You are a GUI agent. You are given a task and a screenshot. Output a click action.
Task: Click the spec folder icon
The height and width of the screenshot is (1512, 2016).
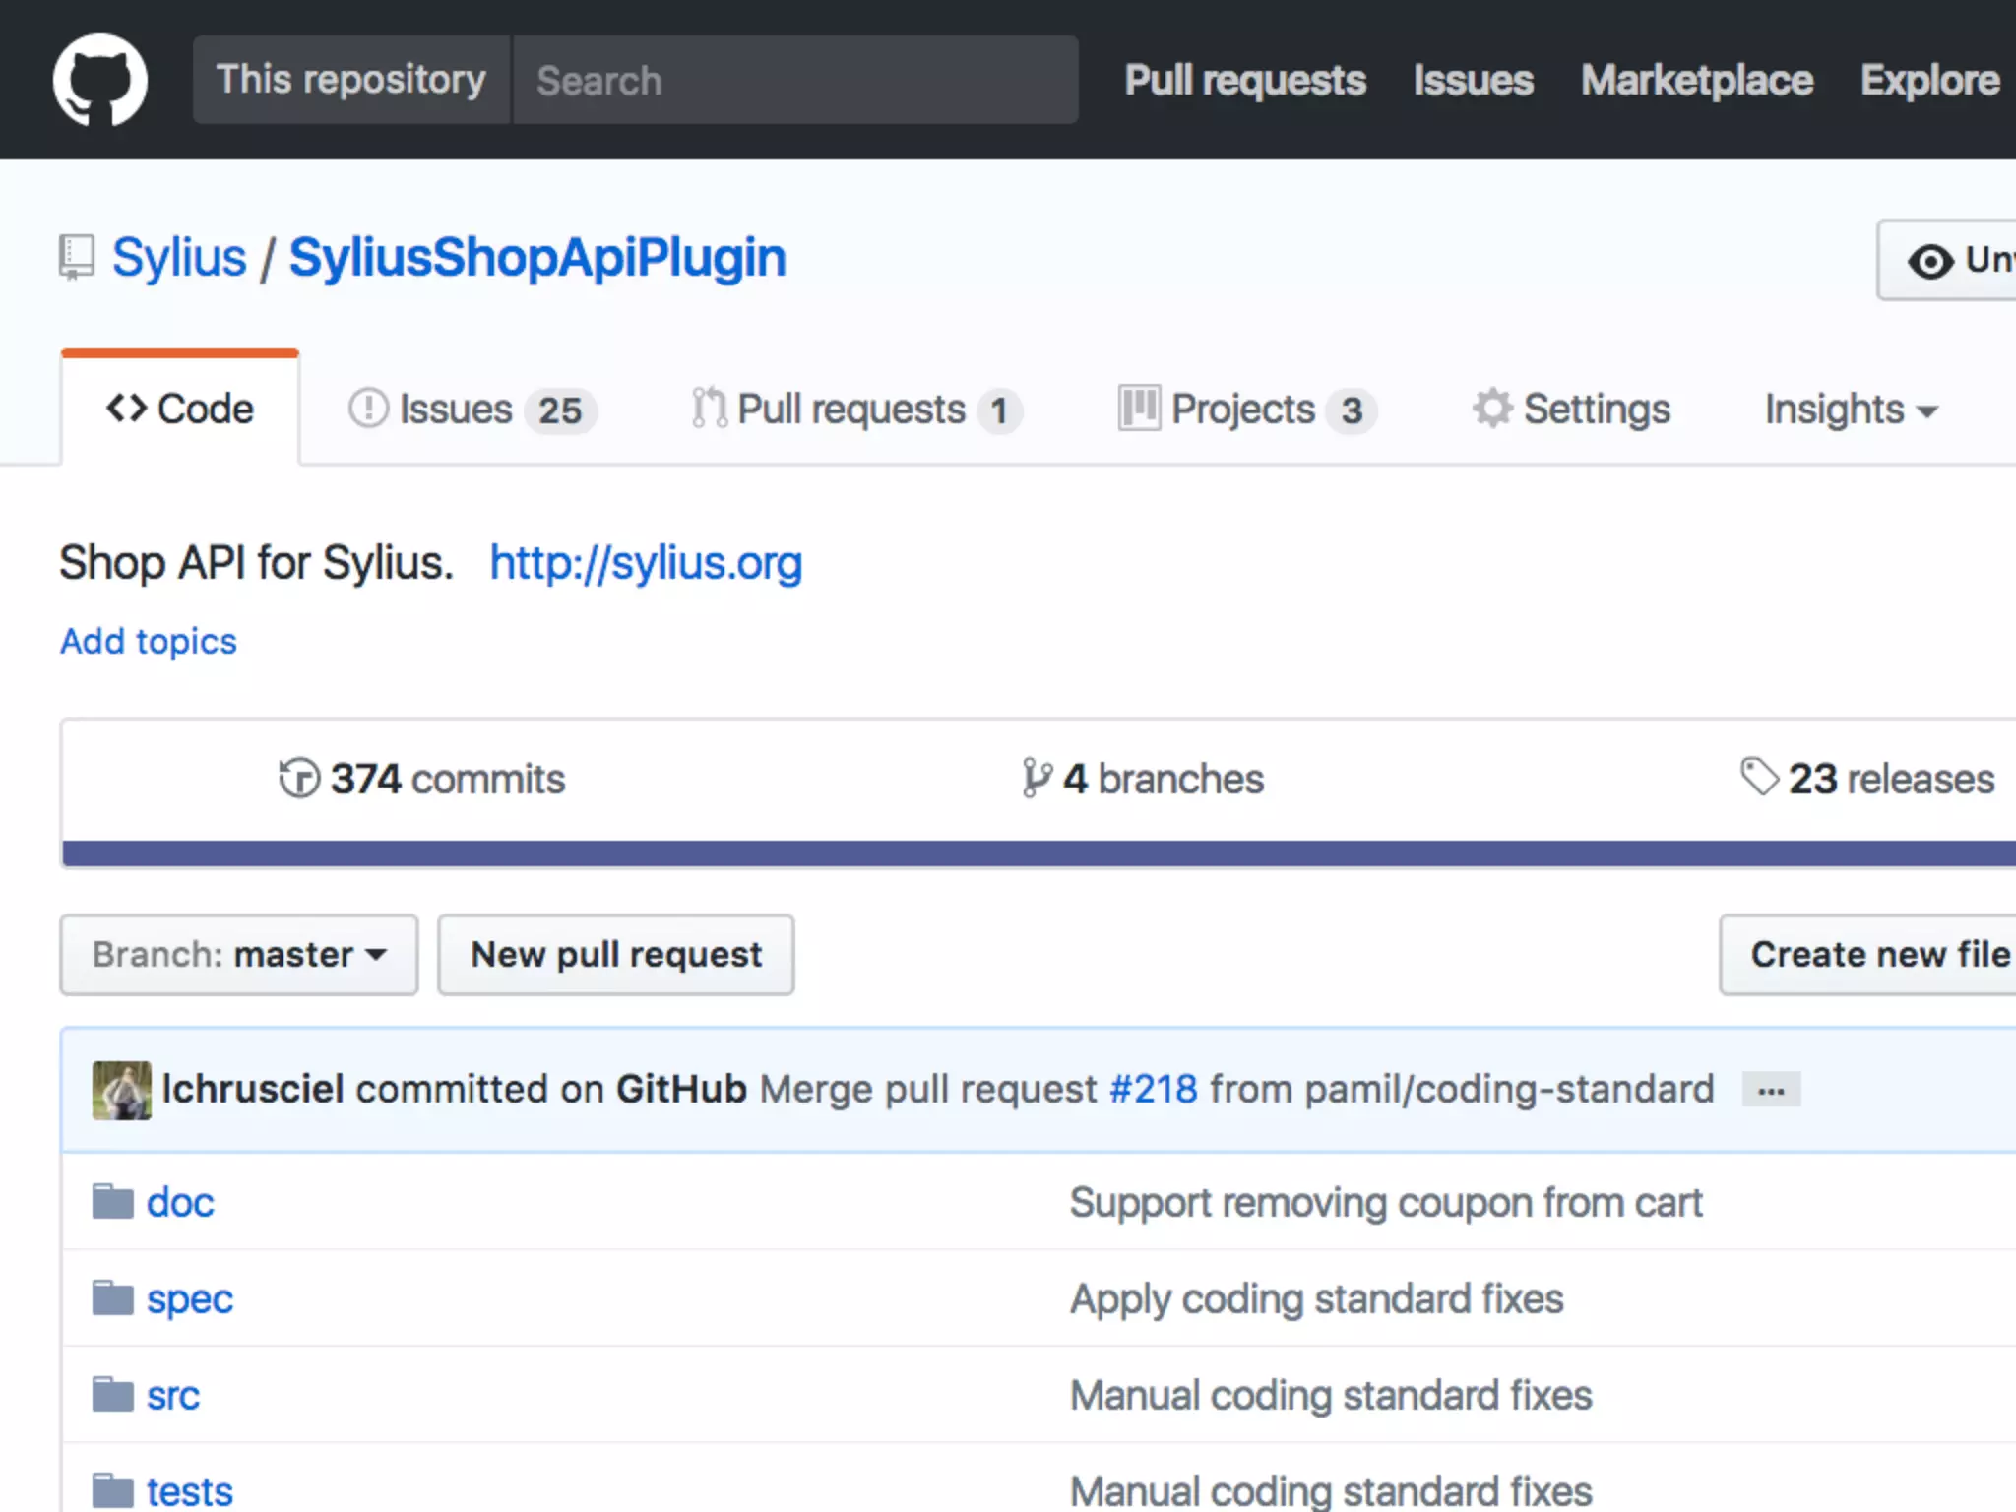click(x=113, y=1298)
